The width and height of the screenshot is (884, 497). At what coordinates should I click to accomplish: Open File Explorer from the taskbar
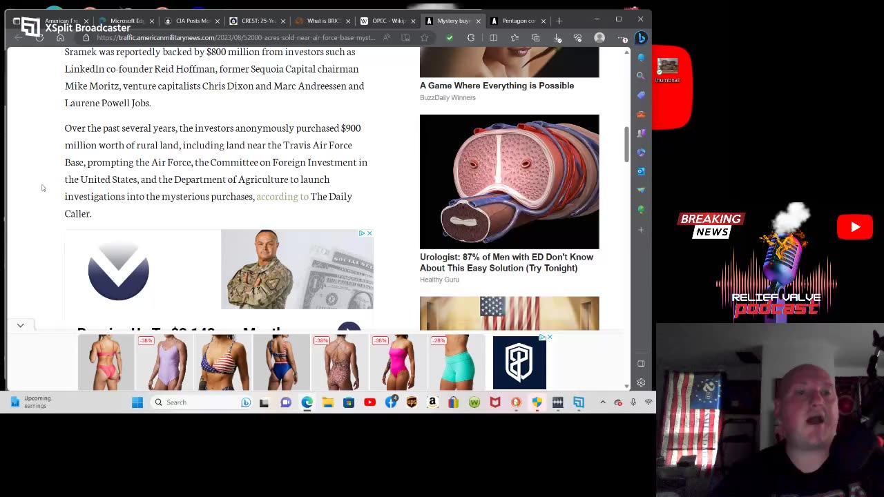(x=328, y=402)
